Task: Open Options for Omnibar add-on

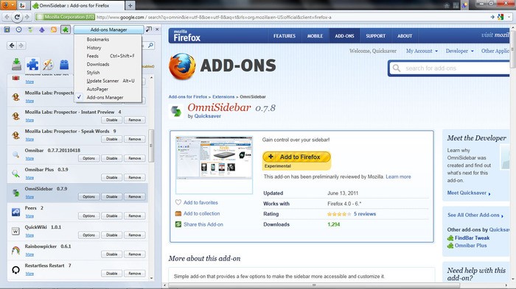Action: coord(89,158)
